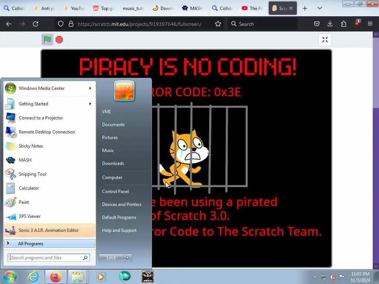379x284 pixels.
Task: Switch to the Top ga tab
Action: [x=104, y=9]
